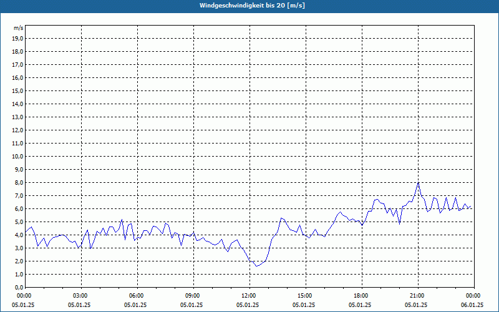Click the '4,0' y-axis label

19,235
